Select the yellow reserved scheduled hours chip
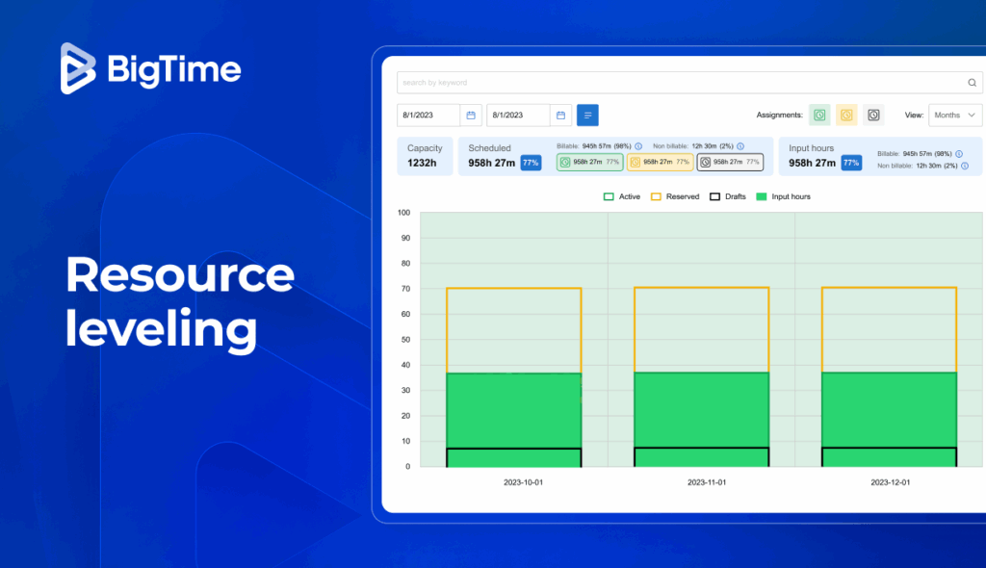 coord(660,163)
